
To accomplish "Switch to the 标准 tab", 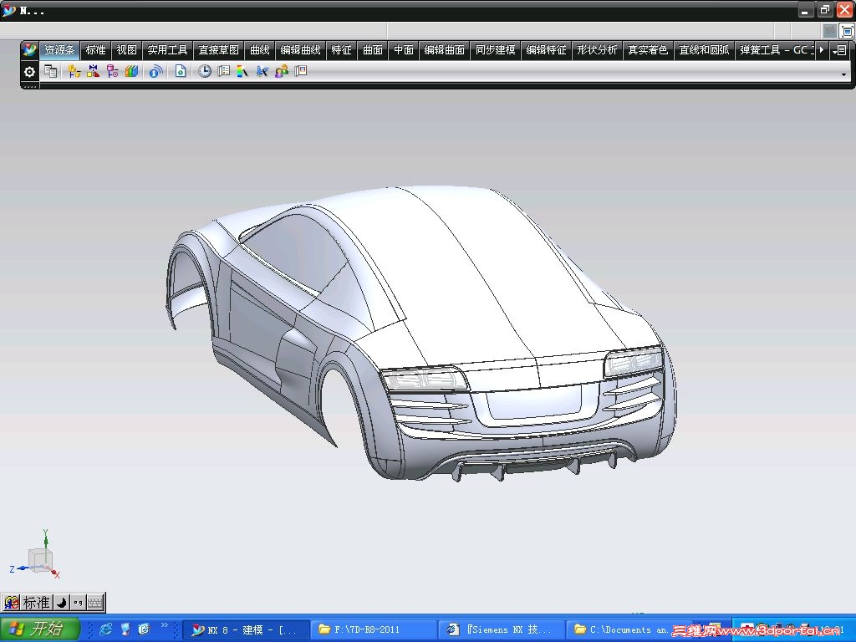I will coord(95,50).
